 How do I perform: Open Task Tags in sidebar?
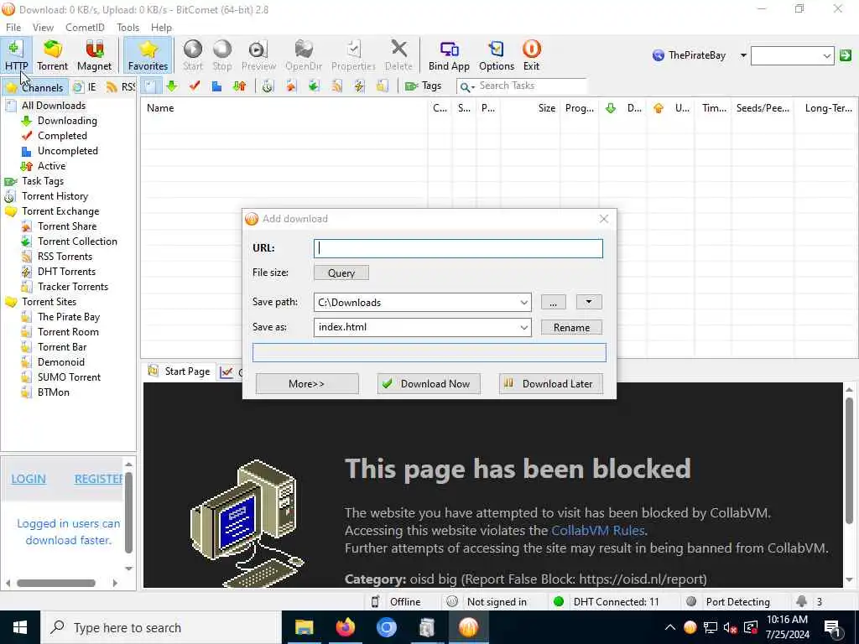[x=42, y=181]
